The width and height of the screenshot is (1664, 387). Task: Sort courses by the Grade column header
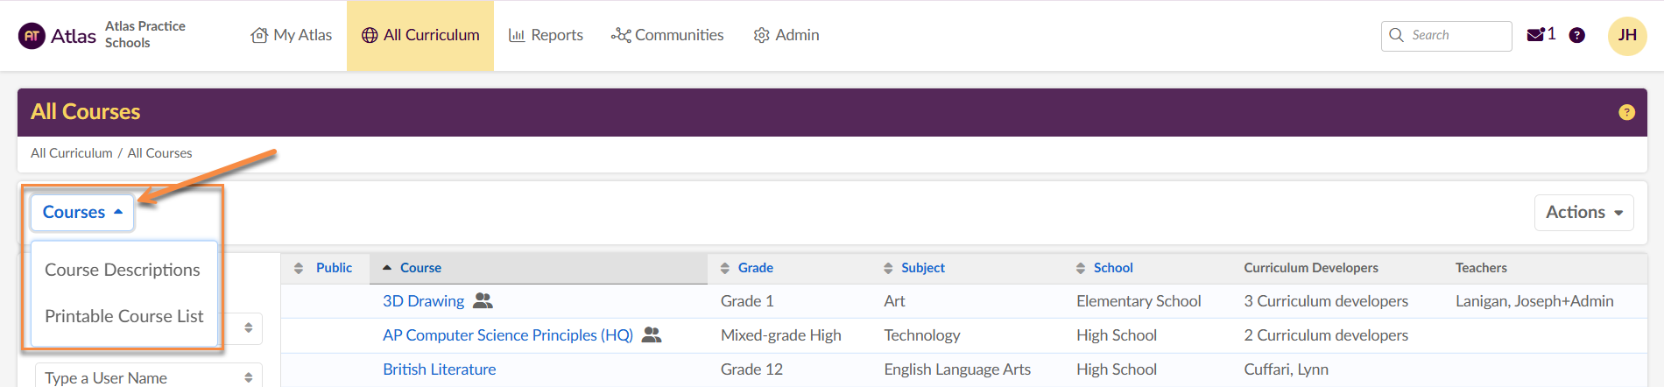point(755,268)
